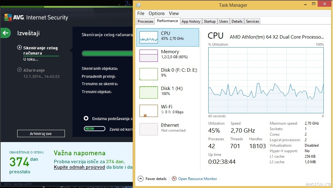The height and width of the screenshot is (188, 333).
Task: Click the settings gear for Dodatna podešavanja
Action: [86, 118]
